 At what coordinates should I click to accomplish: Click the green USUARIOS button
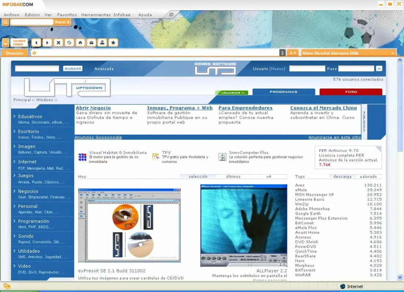click(231, 93)
